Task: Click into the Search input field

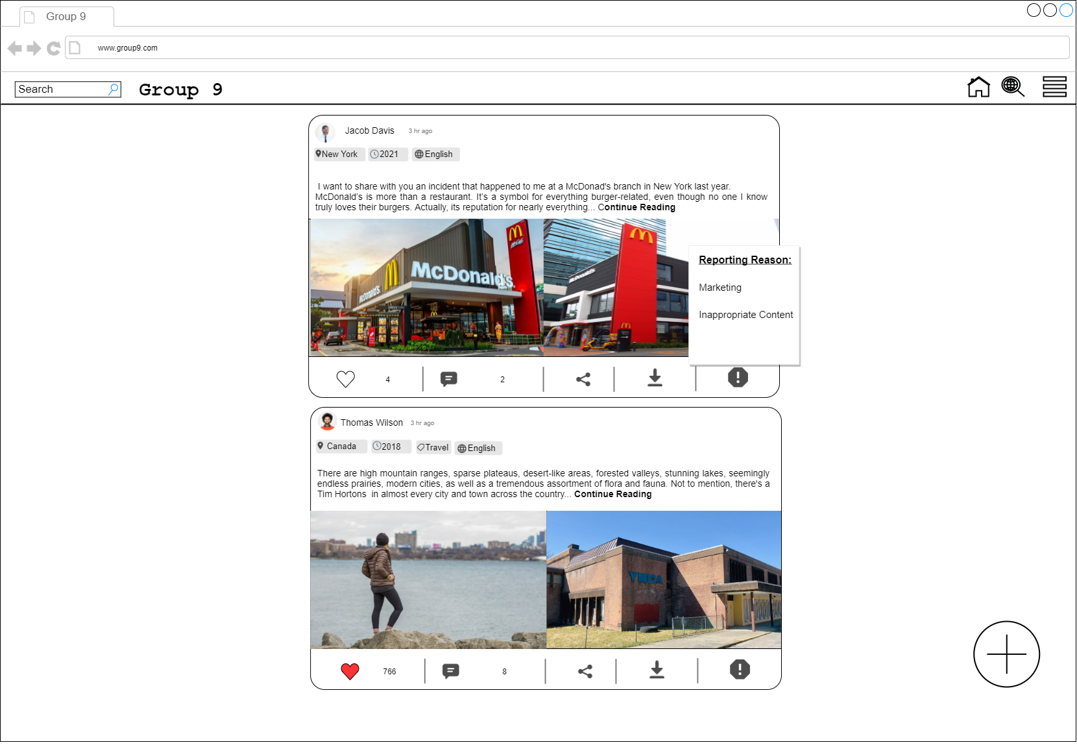Action: (x=67, y=89)
